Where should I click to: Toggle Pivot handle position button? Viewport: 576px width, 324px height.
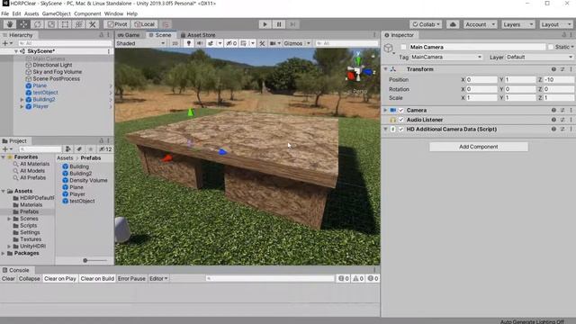(x=117, y=24)
